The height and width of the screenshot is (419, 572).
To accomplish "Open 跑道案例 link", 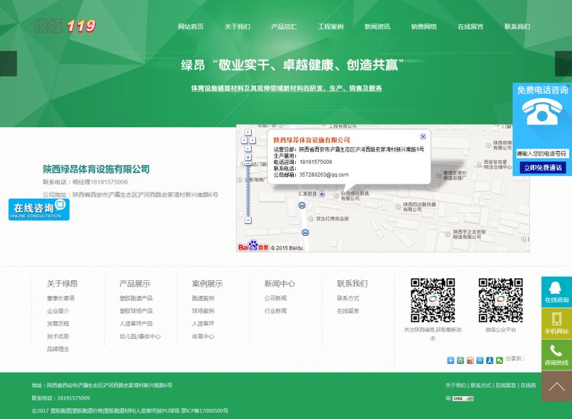I will (203, 298).
